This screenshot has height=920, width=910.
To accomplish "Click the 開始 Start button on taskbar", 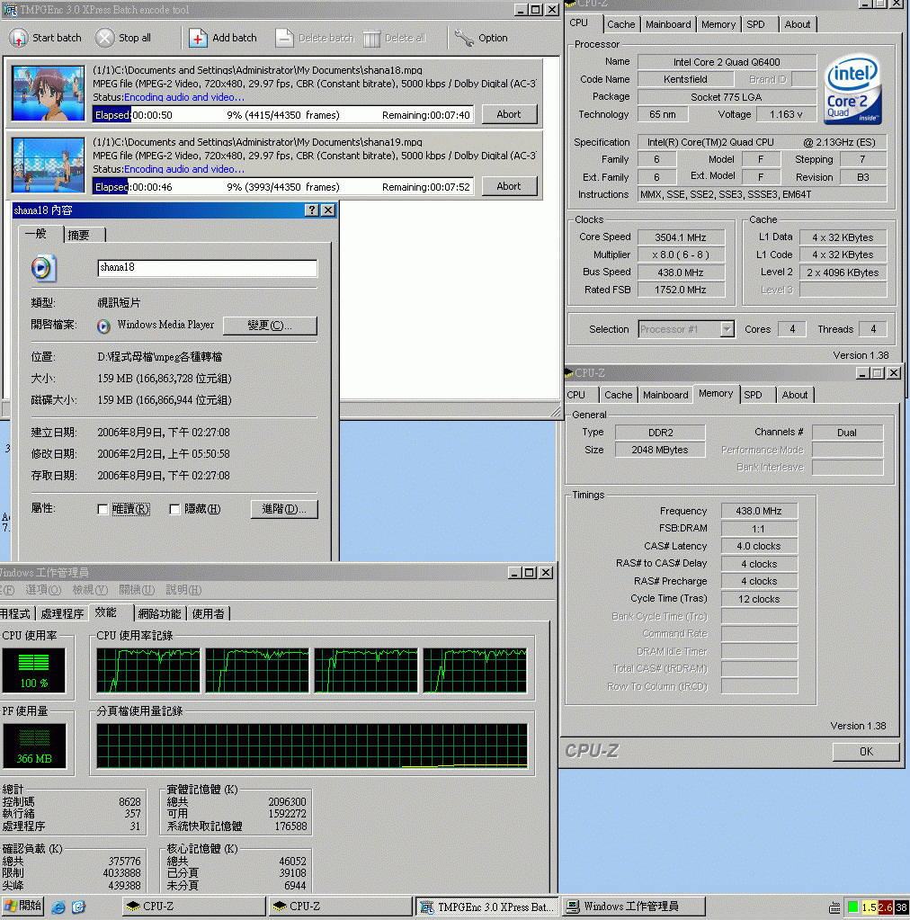I will (22, 906).
